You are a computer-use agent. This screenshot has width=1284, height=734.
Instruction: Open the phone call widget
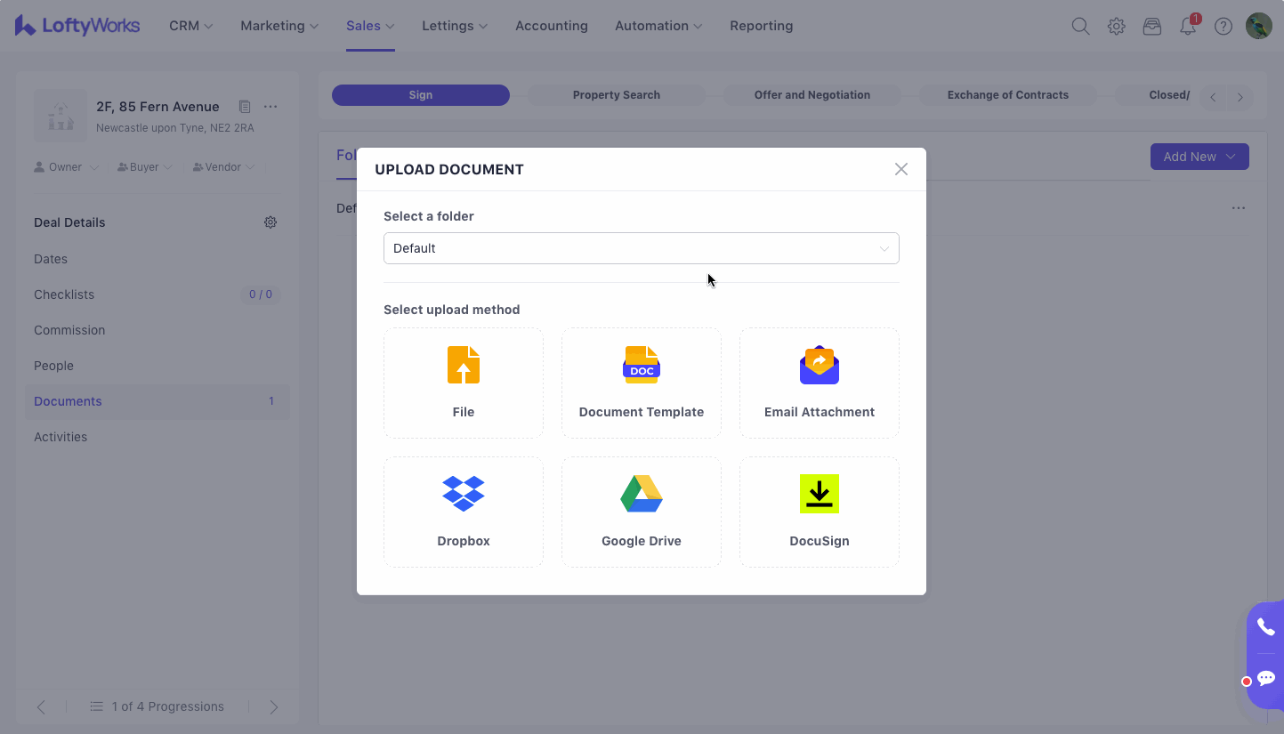point(1265,627)
